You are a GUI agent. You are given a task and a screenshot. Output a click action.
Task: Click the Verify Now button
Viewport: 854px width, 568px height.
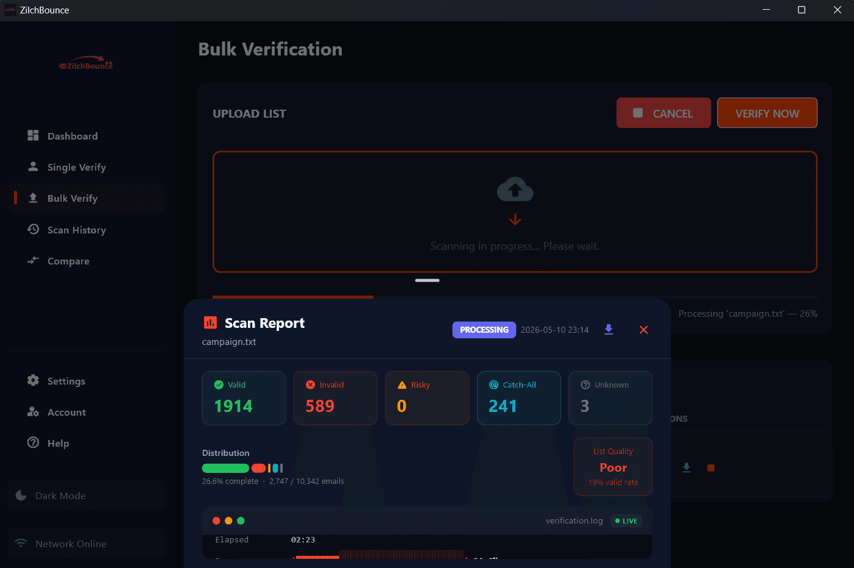(767, 113)
